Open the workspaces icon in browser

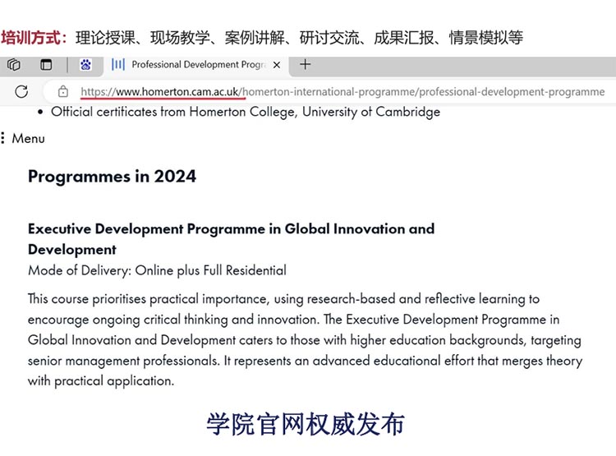coord(14,64)
